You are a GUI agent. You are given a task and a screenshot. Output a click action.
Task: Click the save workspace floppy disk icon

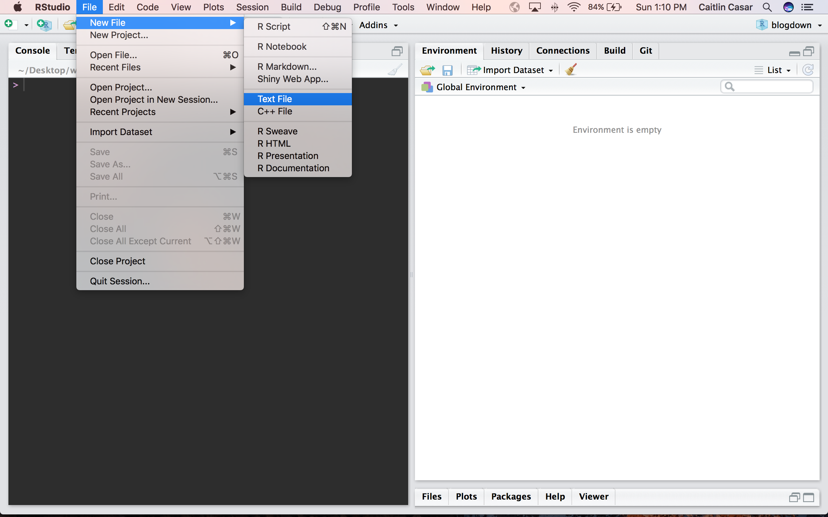coord(447,70)
